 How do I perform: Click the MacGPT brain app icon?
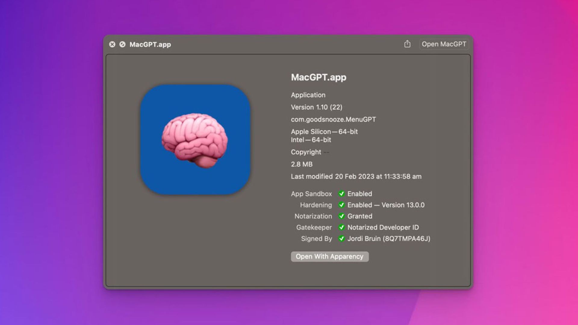195,139
